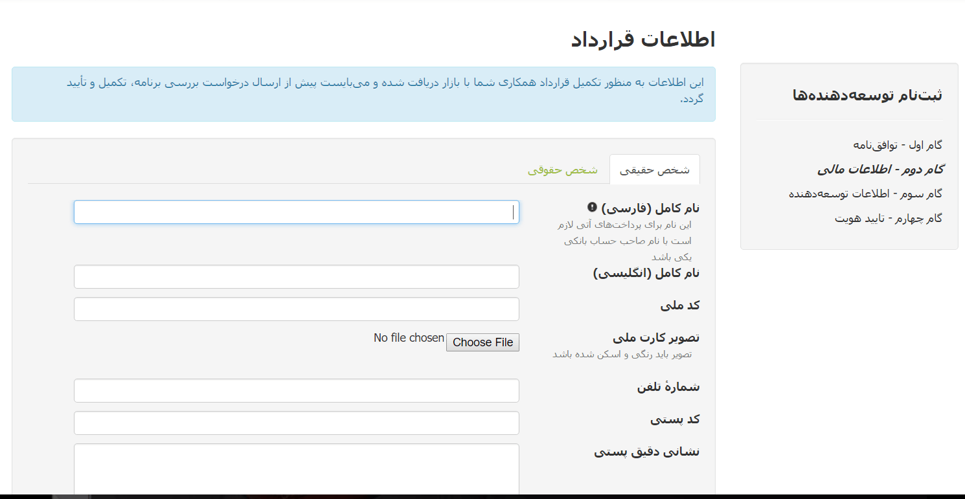Open گام چهارم - تایید هویت step

(x=889, y=219)
